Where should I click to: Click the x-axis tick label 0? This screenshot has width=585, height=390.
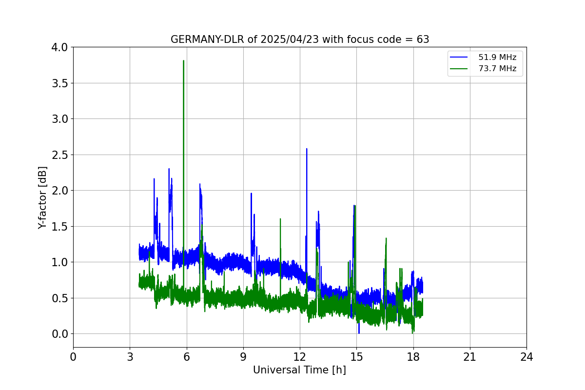(73, 357)
